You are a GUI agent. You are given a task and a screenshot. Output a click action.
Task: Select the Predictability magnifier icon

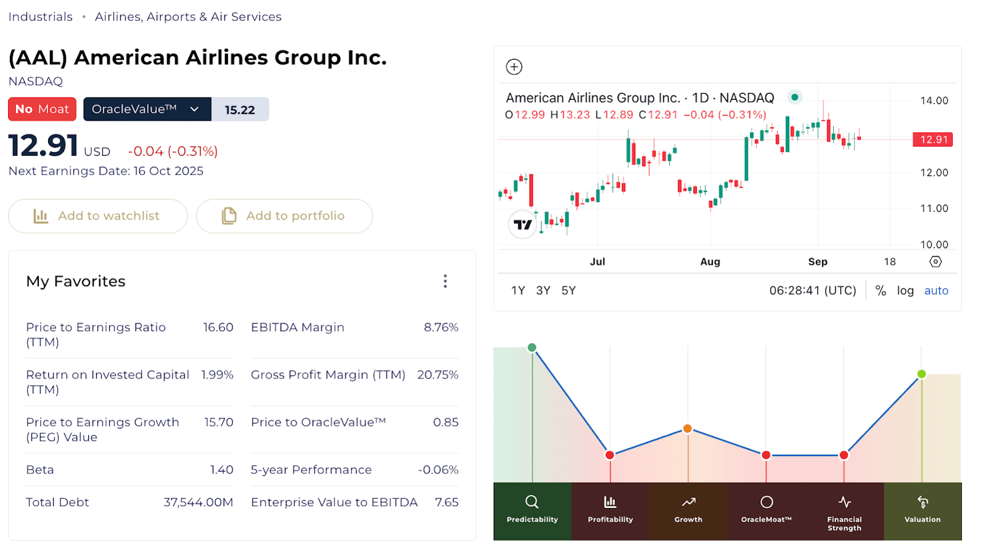pyautogui.click(x=532, y=502)
